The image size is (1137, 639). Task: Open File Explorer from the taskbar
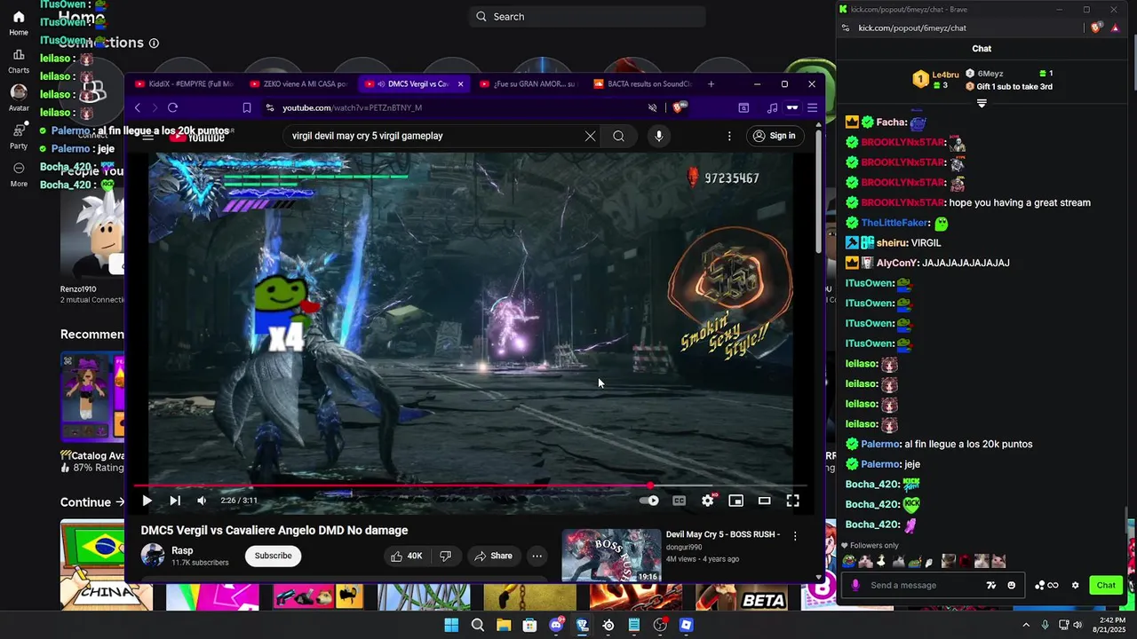pyautogui.click(x=504, y=625)
